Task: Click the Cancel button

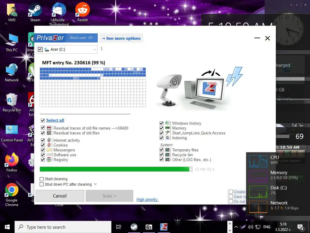Action: (60, 196)
